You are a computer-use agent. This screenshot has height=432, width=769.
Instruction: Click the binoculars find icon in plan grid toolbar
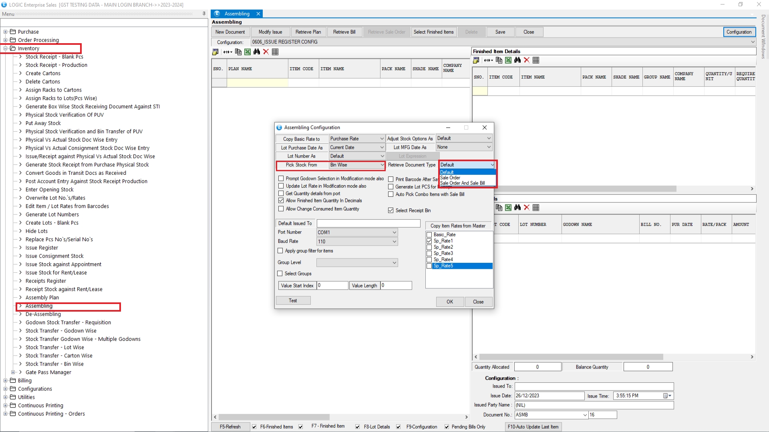coord(257,52)
